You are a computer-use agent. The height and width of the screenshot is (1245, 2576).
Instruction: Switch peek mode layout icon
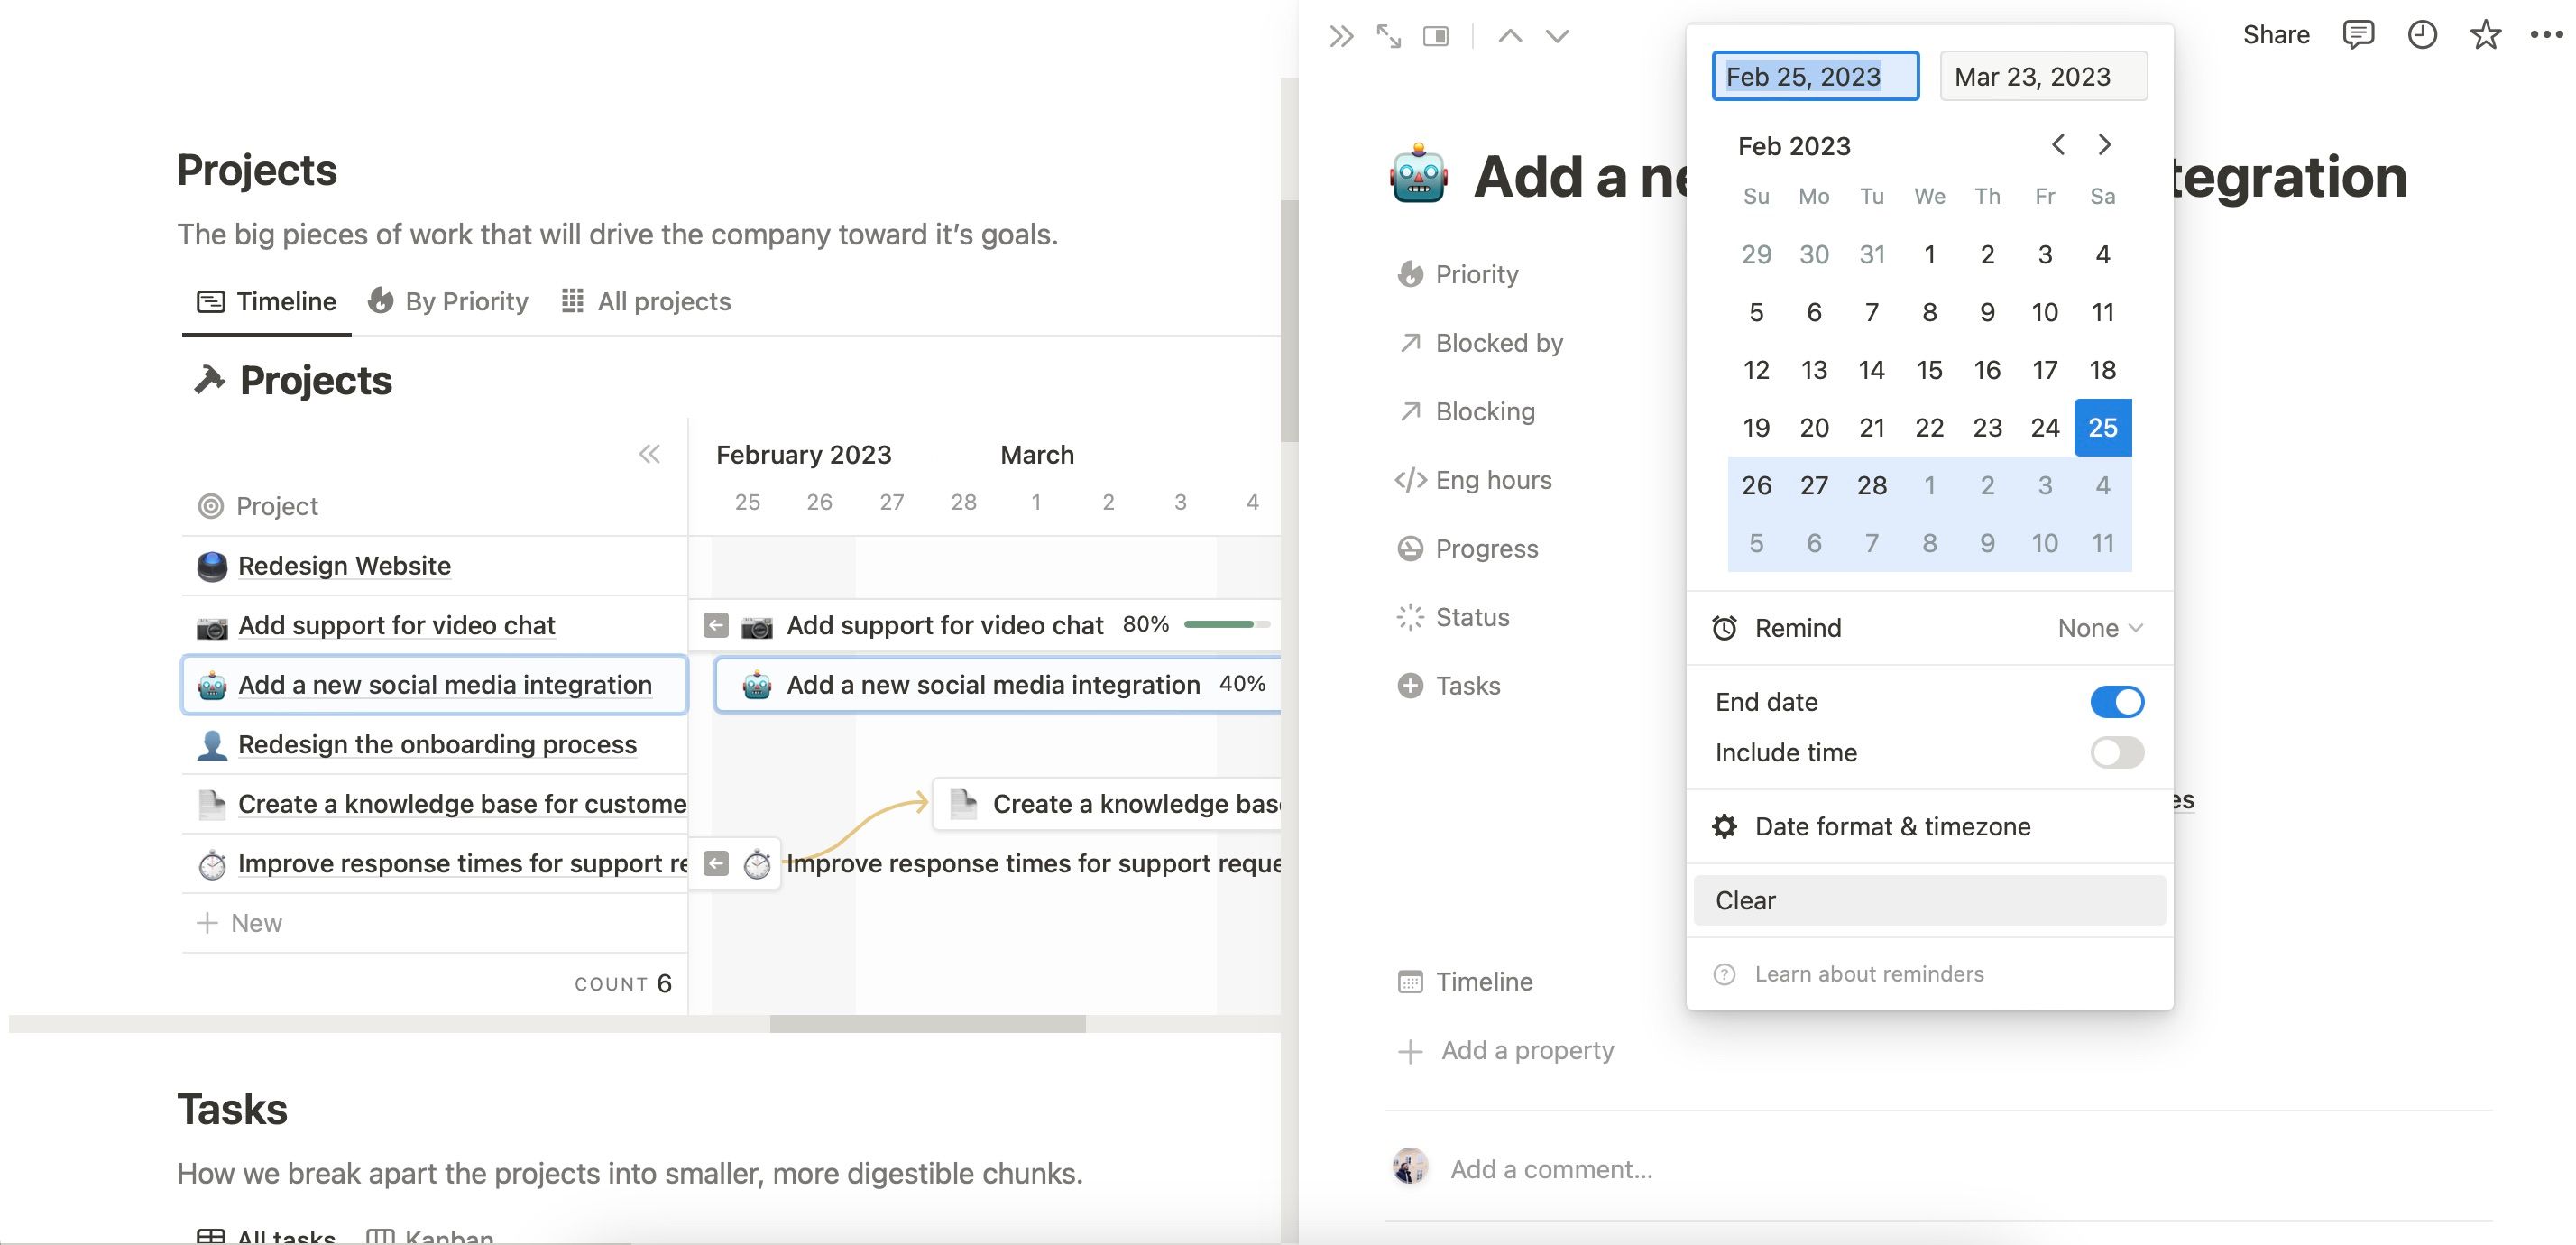point(1436,37)
